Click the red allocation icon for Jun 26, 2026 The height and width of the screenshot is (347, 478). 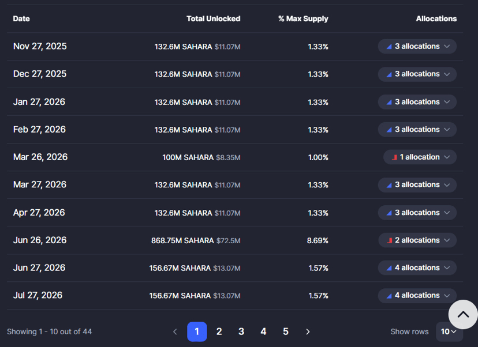pos(390,240)
